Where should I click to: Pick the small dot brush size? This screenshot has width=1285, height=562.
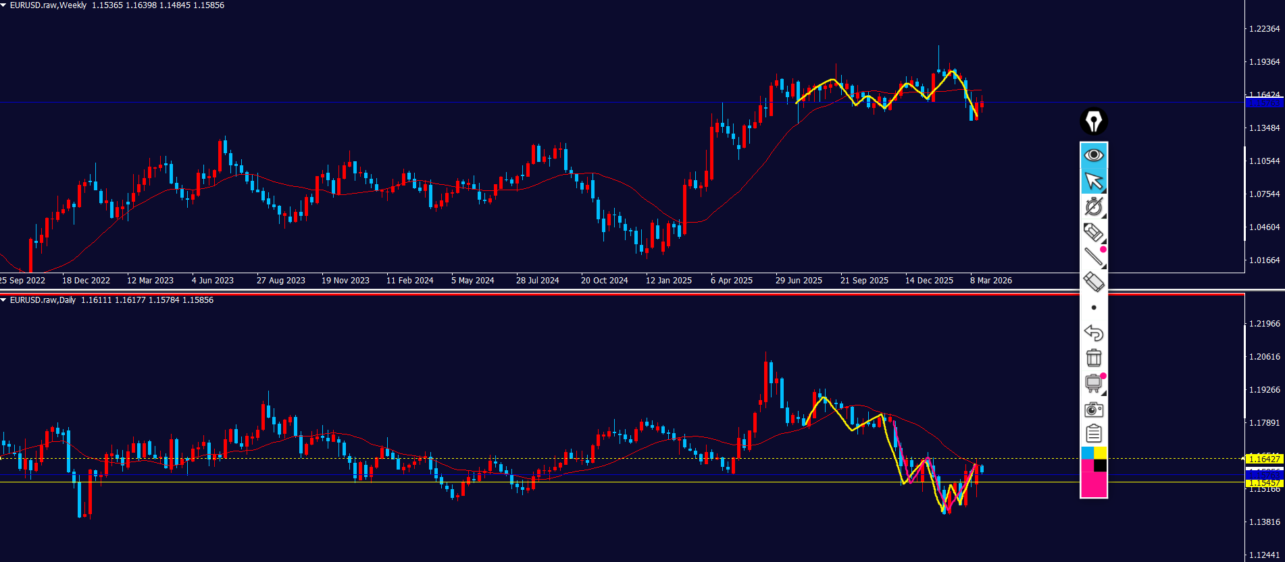(1094, 308)
